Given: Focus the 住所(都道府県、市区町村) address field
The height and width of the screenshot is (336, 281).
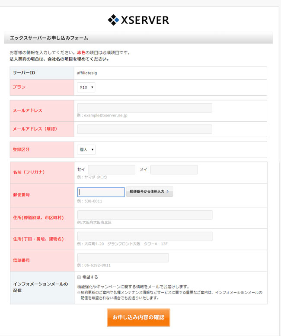Looking at the screenshot, I should [x=144, y=215].
